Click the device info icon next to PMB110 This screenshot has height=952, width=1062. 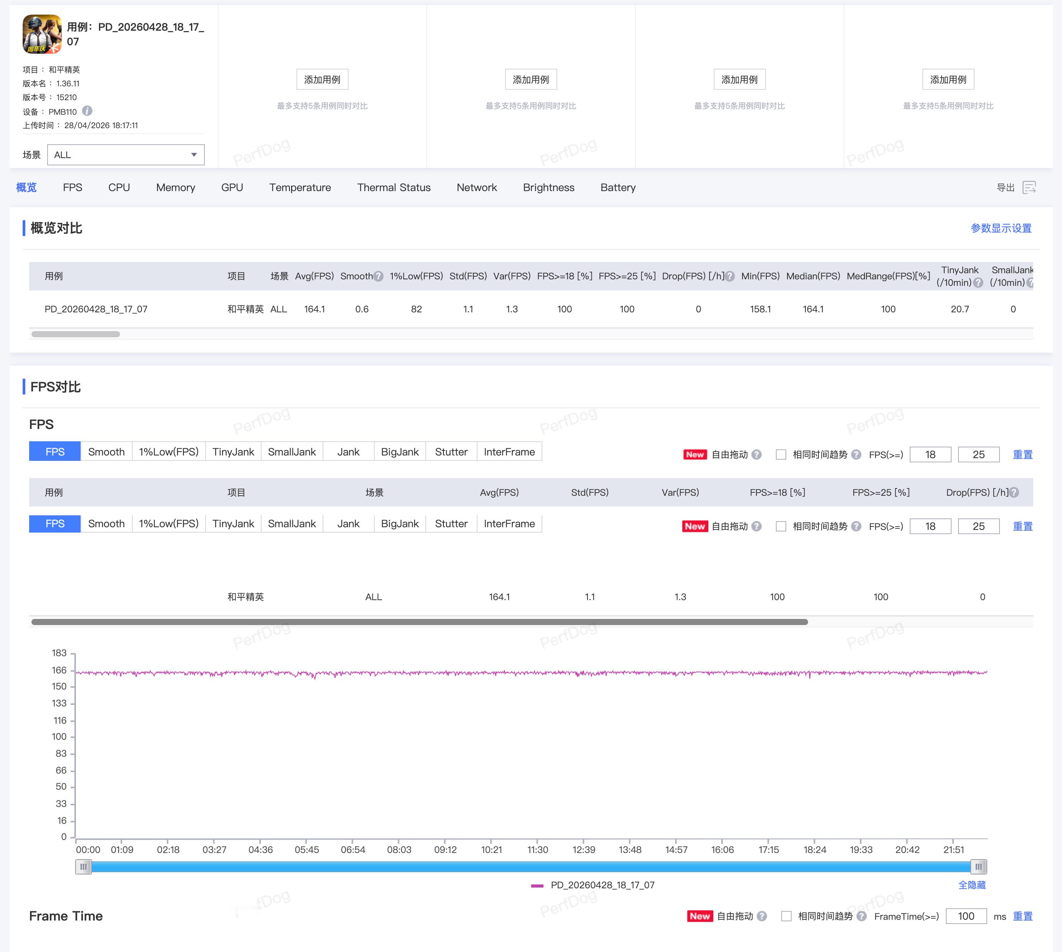(87, 111)
